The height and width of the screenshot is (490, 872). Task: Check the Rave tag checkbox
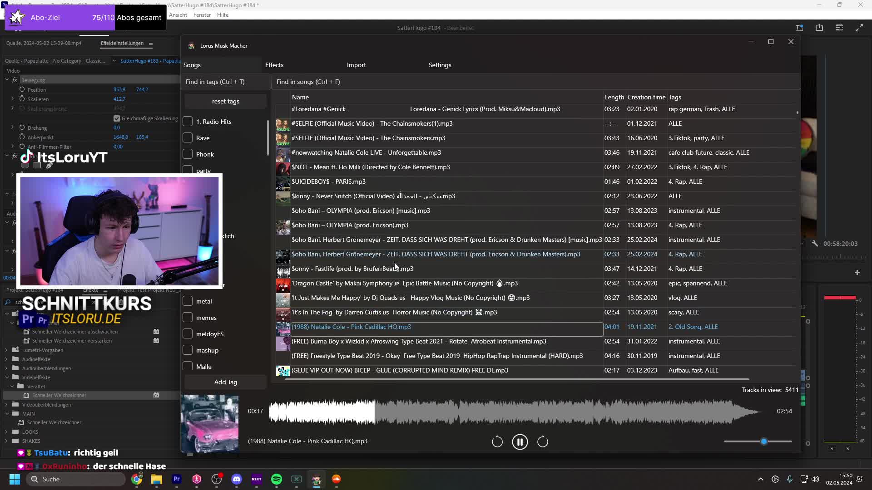pos(188,138)
